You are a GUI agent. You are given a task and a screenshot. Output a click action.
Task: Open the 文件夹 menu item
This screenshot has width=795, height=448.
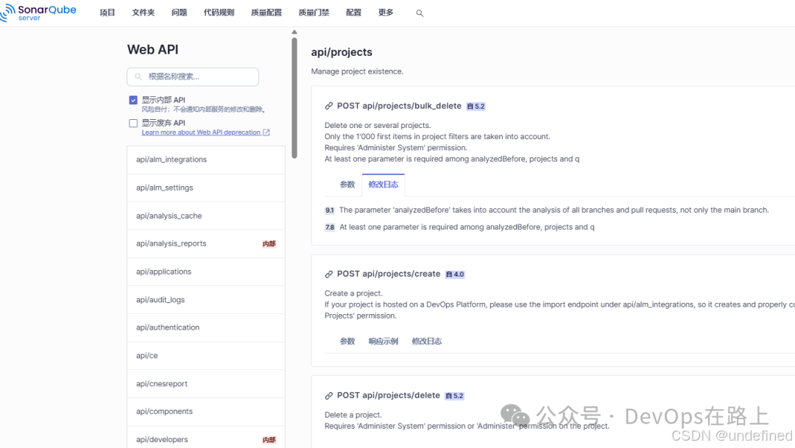tap(144, 13)
